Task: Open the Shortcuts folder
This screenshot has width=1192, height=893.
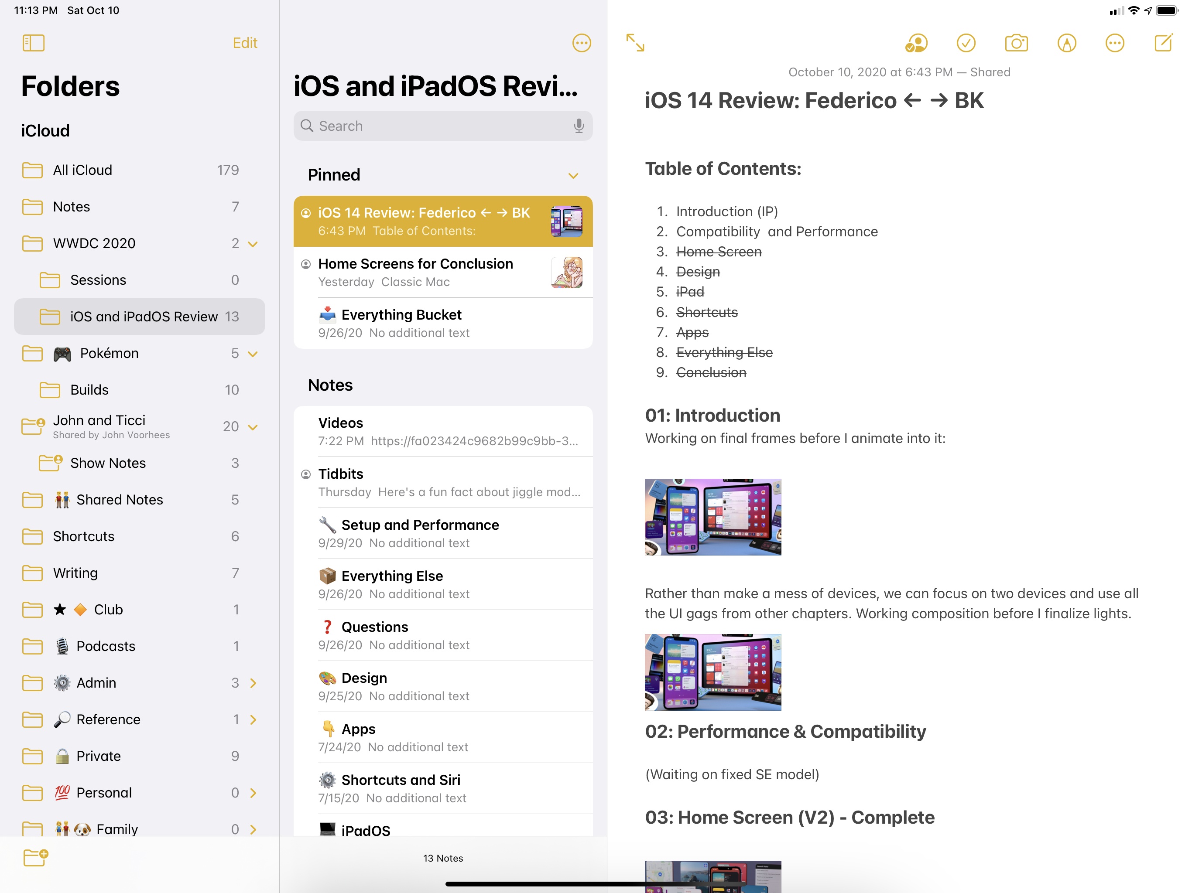Action: tap(140, 536)
